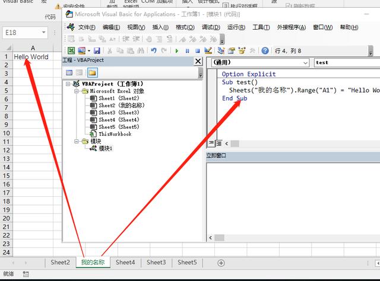Screen dimensions: 380x281
Task: Open Find with the binoculars icon
Action: click(x=141, y=50)
